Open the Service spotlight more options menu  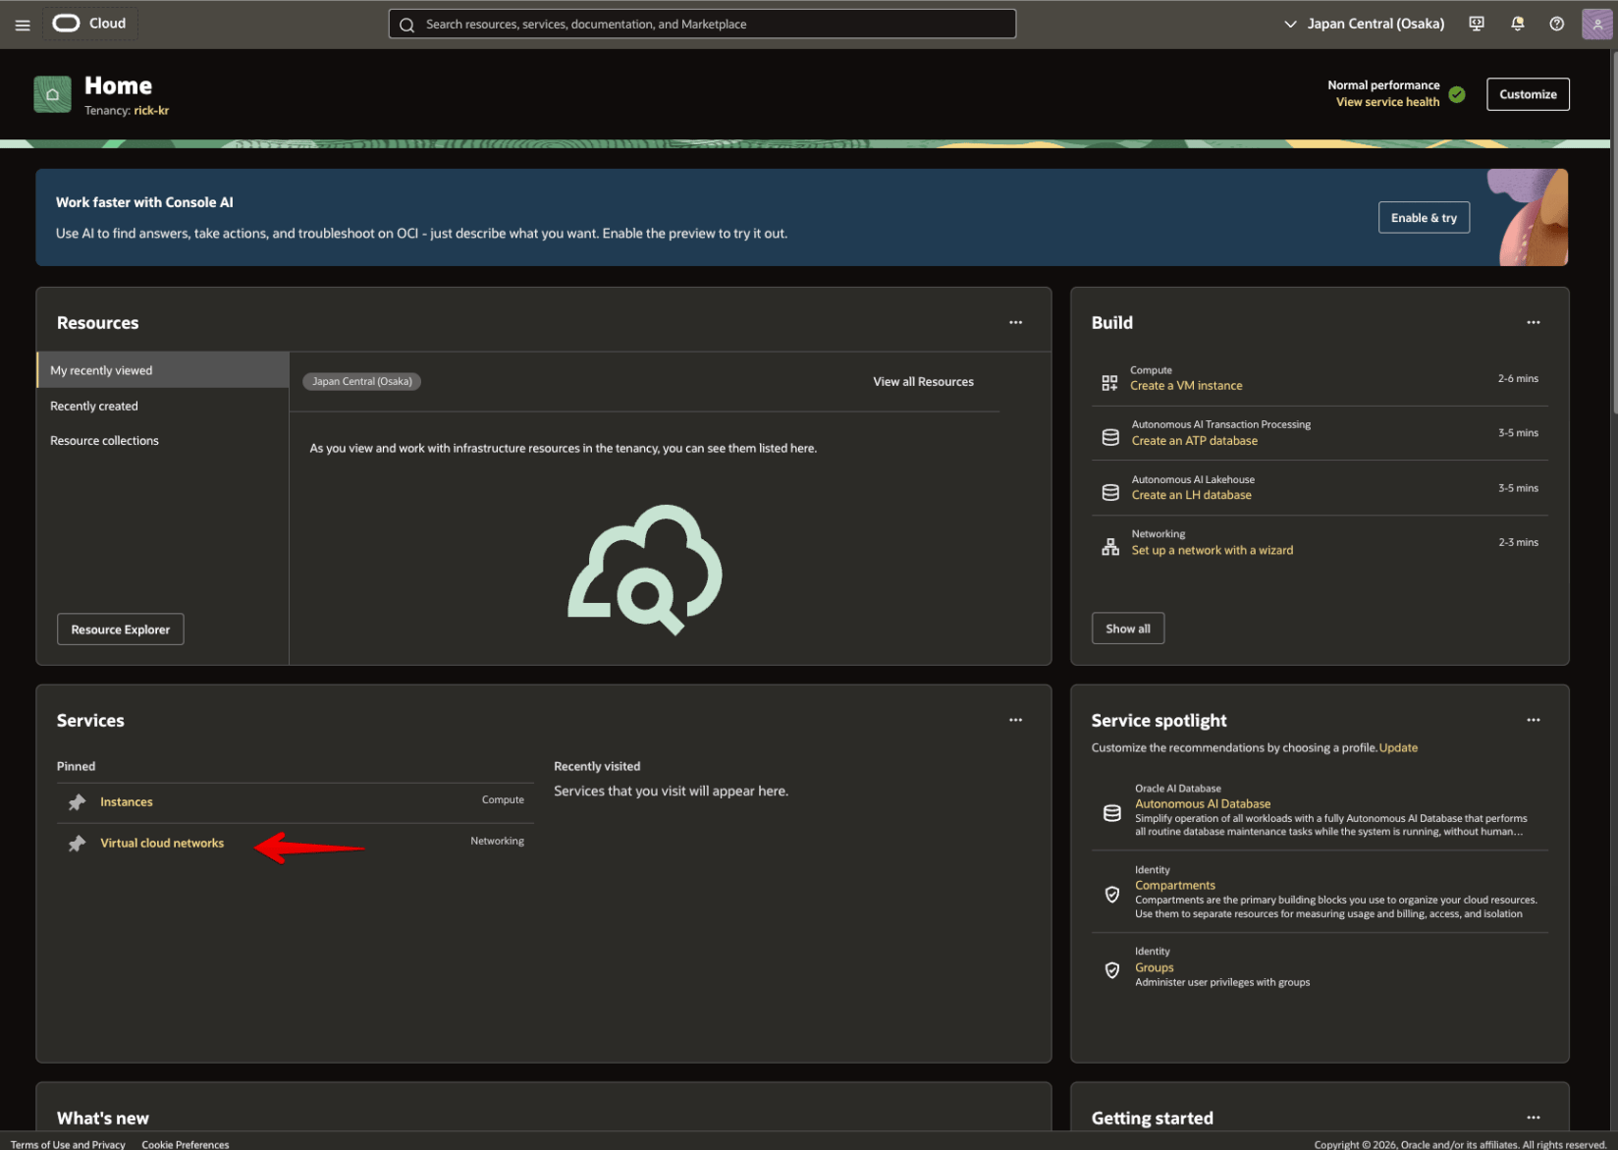click(x=1534, y=720)
